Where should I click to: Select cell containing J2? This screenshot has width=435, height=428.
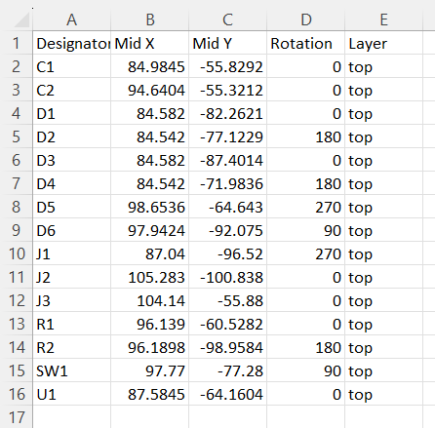[x=72, y=277]
